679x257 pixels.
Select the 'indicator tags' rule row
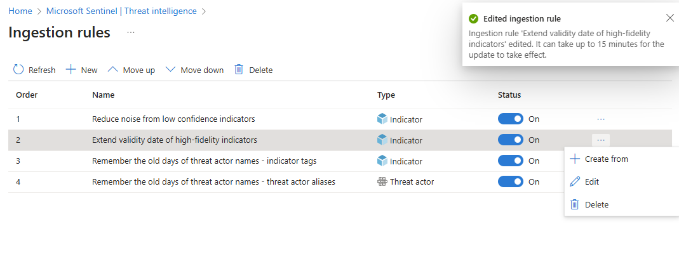click(x=204, y=161)
